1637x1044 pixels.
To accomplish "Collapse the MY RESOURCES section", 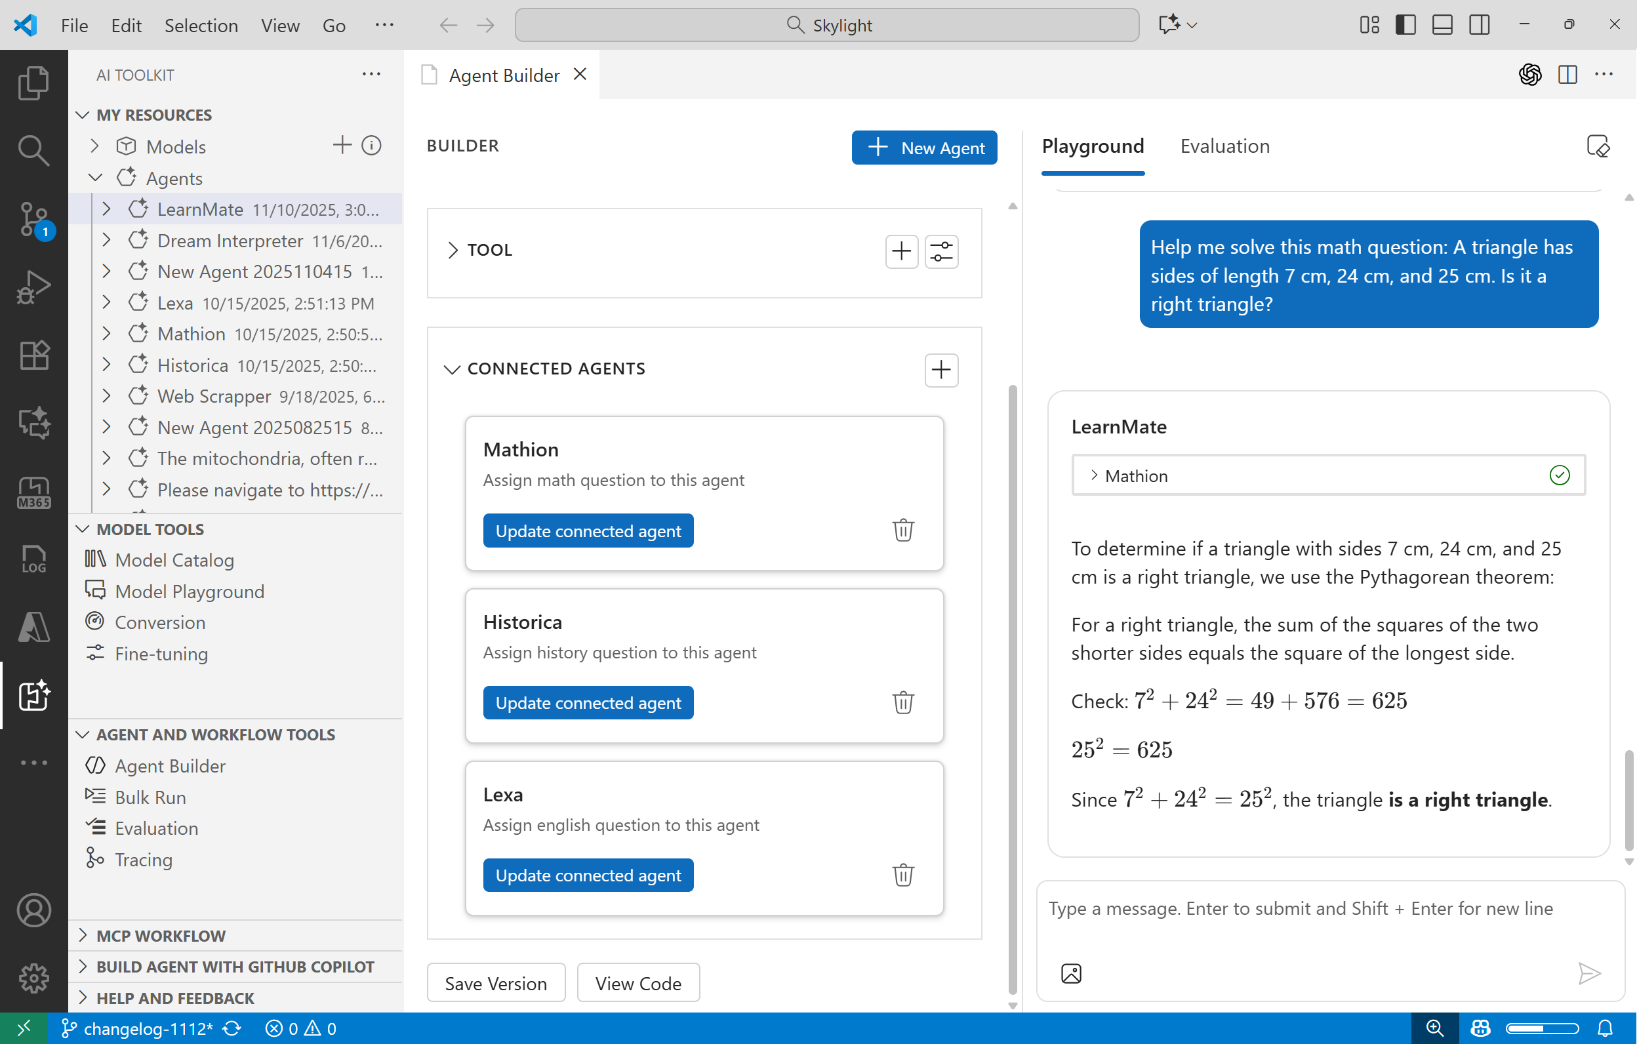I will click(83, 115).
